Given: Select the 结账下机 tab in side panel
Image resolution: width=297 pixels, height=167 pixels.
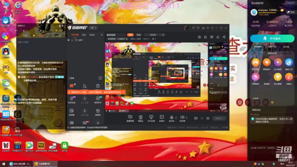Looking at the screenshot, I should click(x=272, y=47).
